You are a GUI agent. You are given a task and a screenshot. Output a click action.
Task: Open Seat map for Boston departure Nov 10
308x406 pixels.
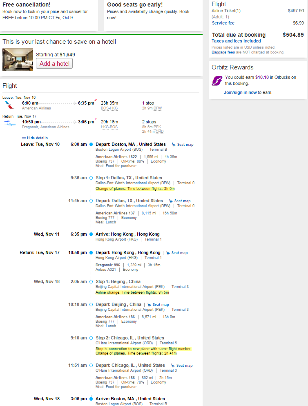[185, 145]
